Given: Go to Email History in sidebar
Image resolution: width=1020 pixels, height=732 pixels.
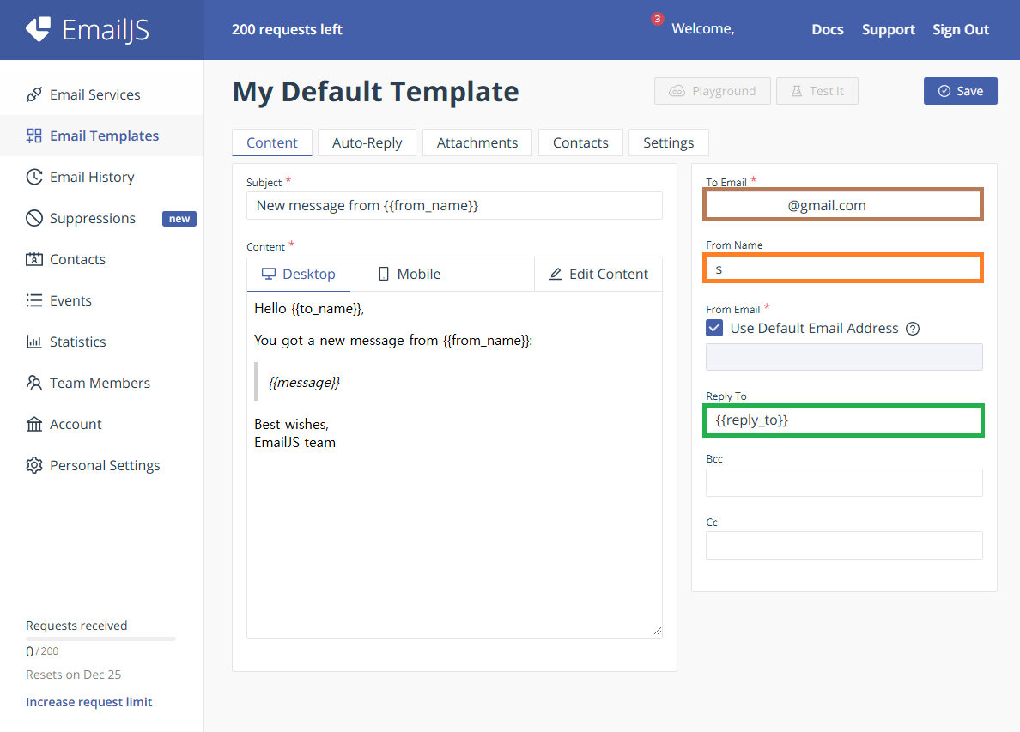Looking at the screenshot, I should pyautogui.click(x=101, y=177).
